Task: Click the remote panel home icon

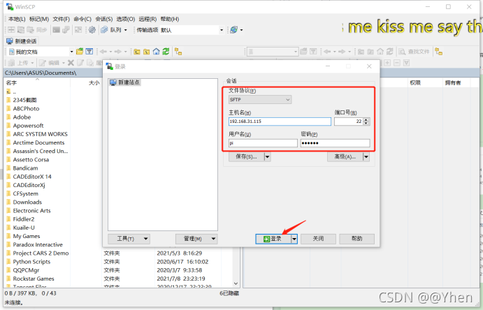Action: click(380, 52)
